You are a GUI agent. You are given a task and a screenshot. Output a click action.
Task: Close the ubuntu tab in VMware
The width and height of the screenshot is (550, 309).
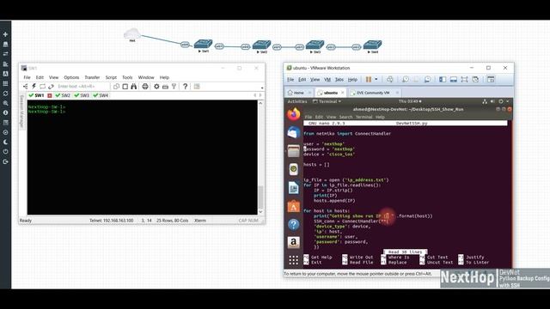click(x=342, y=93)
